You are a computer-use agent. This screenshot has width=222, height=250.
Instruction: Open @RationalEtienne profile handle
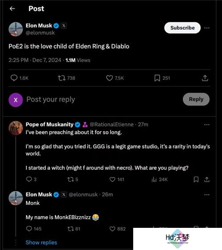111,125
